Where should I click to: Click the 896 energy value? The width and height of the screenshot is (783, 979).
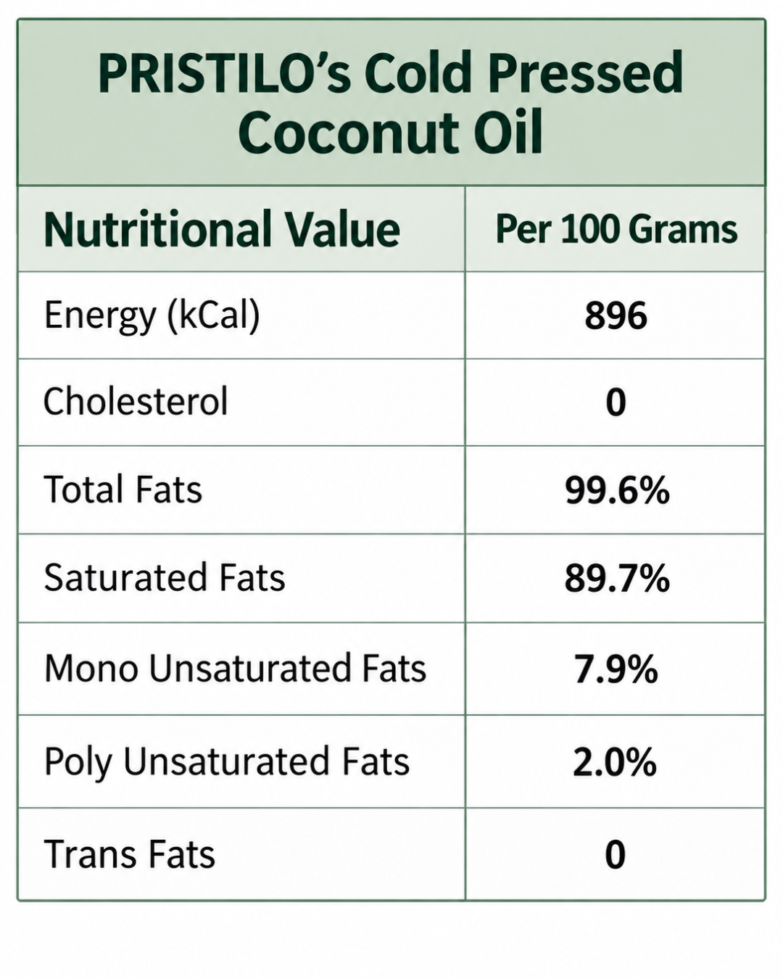(616, 316)
